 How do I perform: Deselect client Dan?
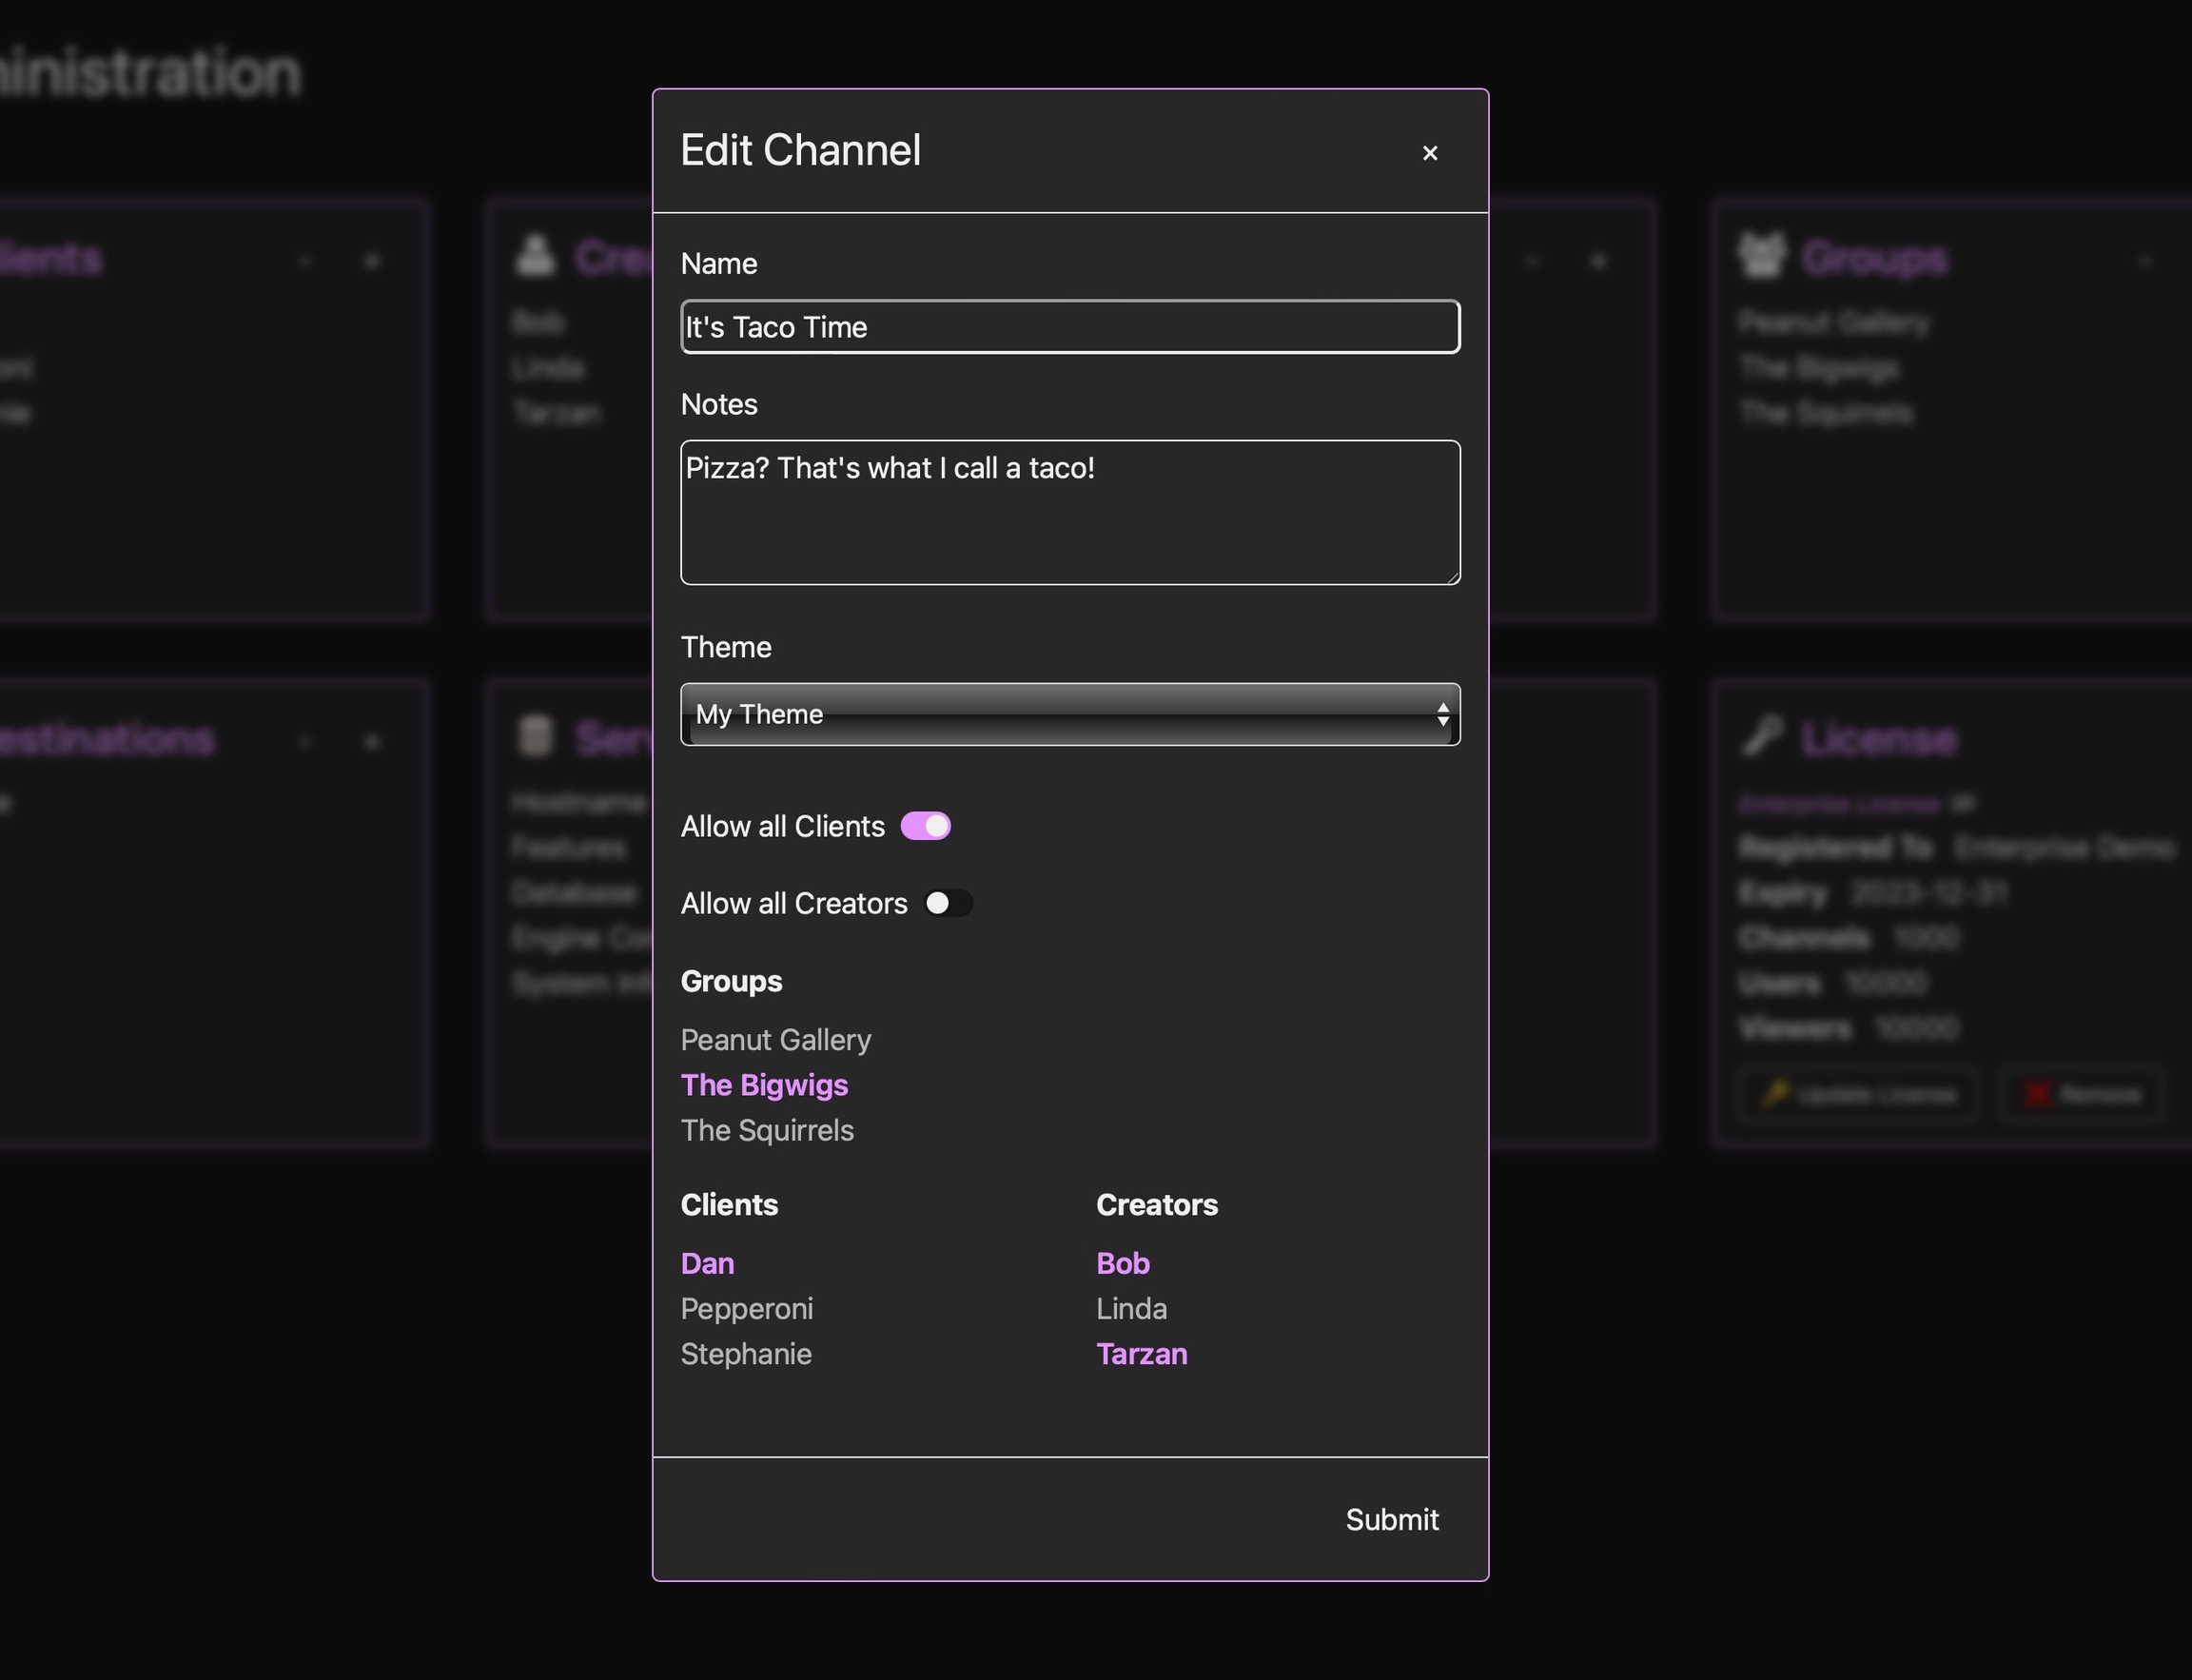click(x=707, y=1263)
